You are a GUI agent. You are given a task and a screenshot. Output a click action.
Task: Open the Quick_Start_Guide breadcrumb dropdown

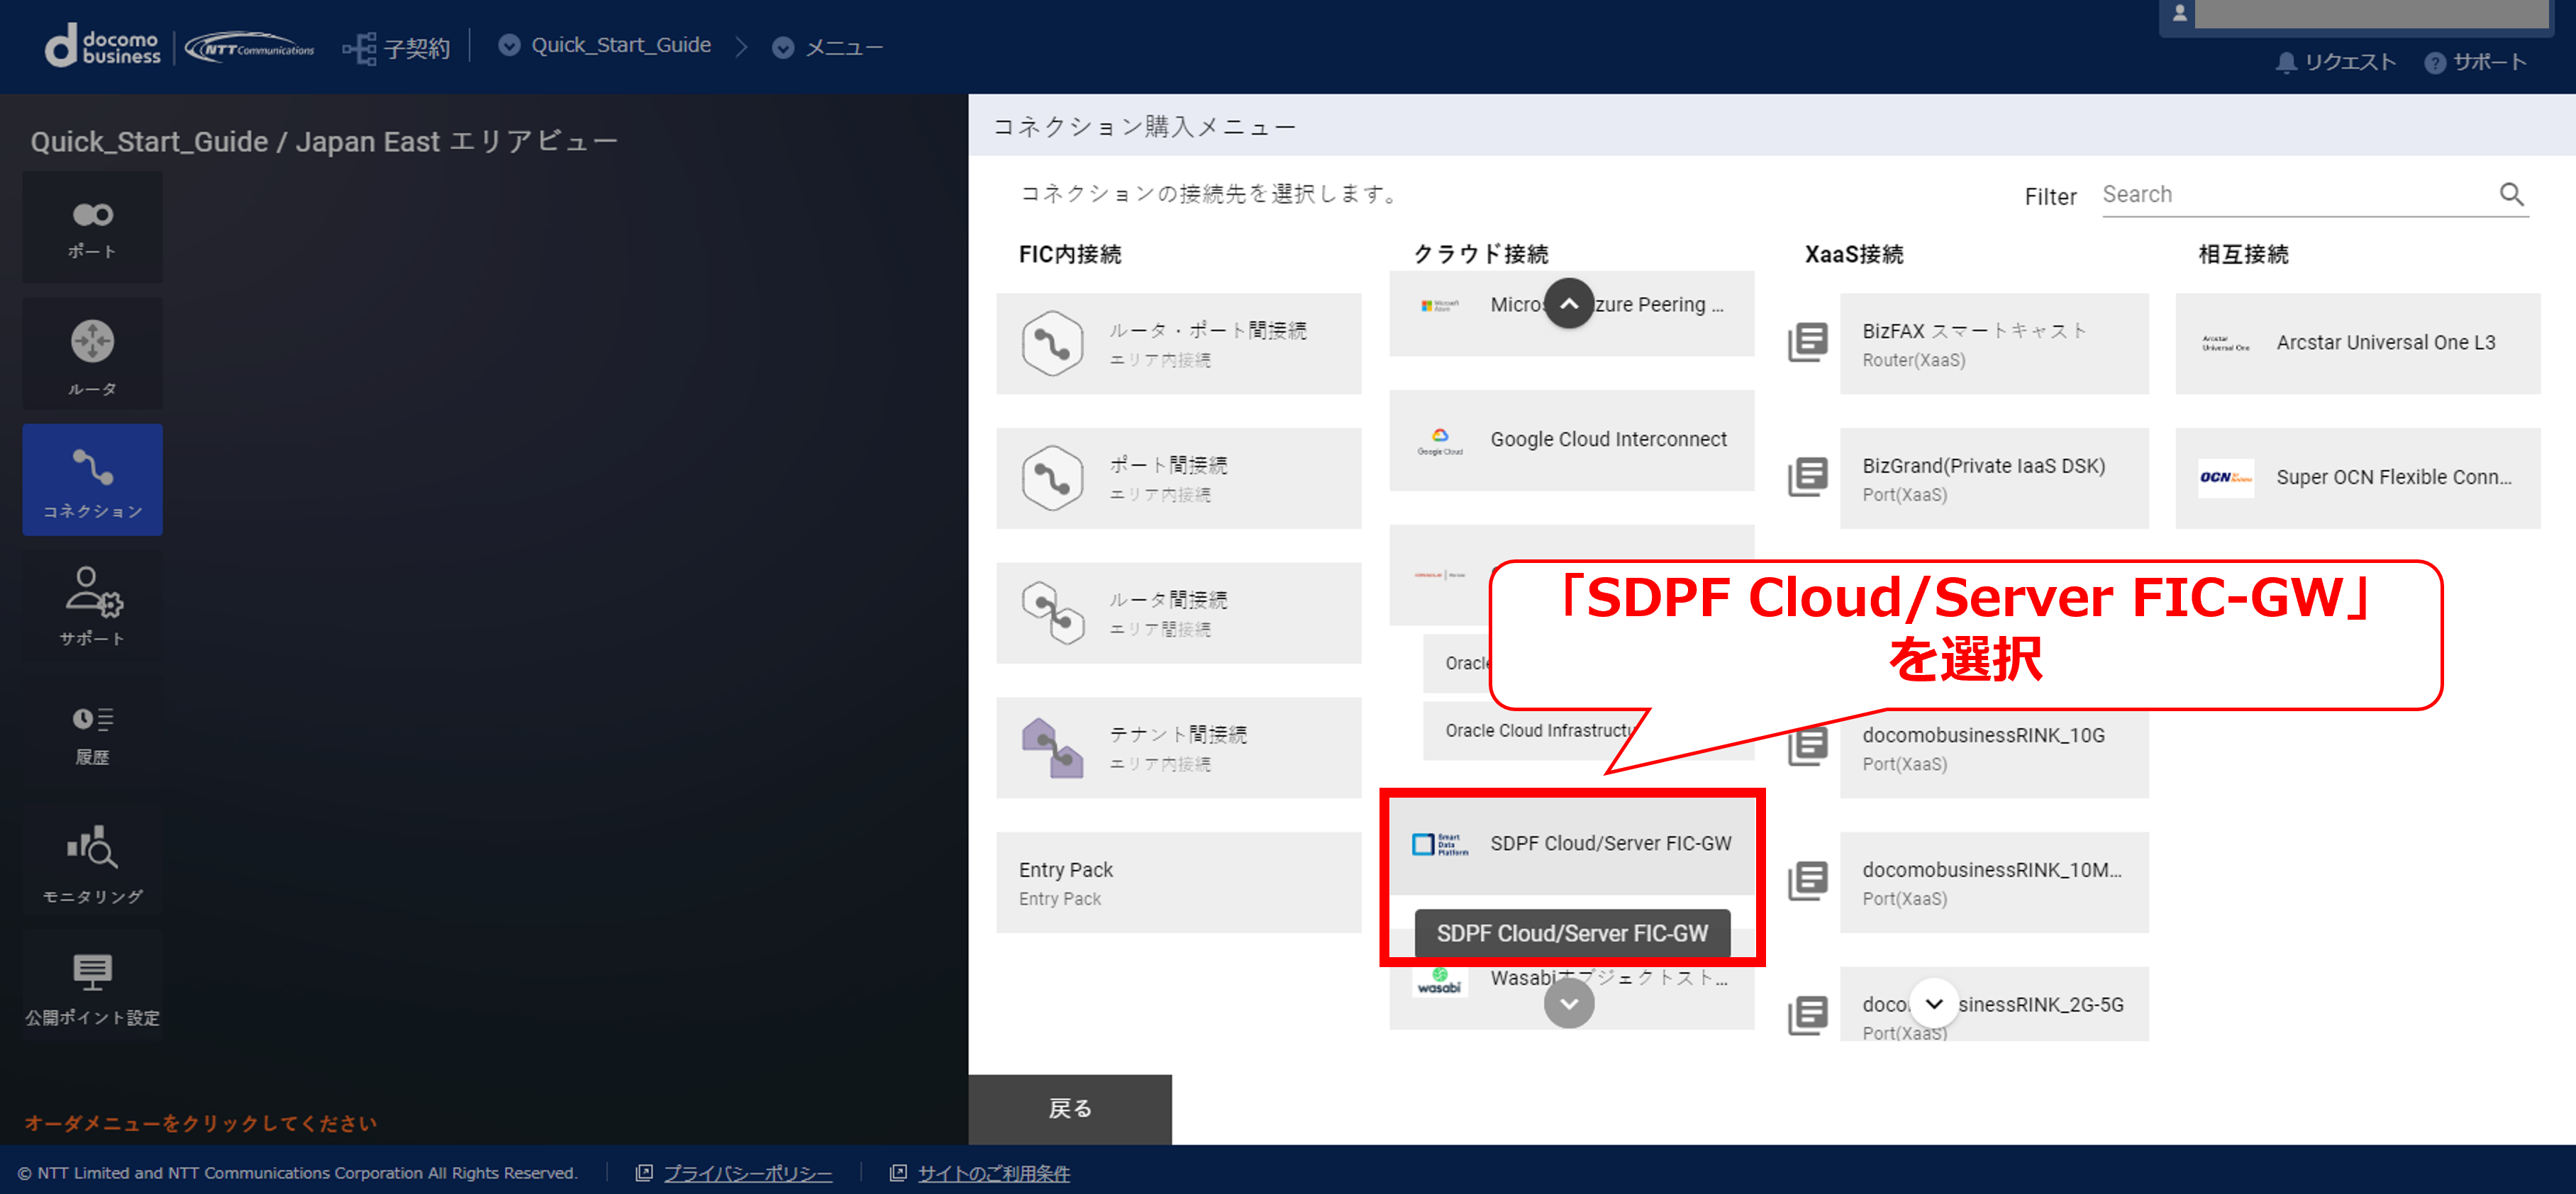pyautogui.click(x=509, y=45)
